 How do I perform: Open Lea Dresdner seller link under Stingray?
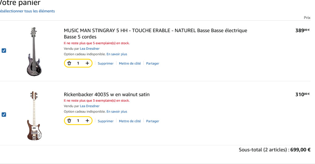pyautogui.click(x=90, y=49)
